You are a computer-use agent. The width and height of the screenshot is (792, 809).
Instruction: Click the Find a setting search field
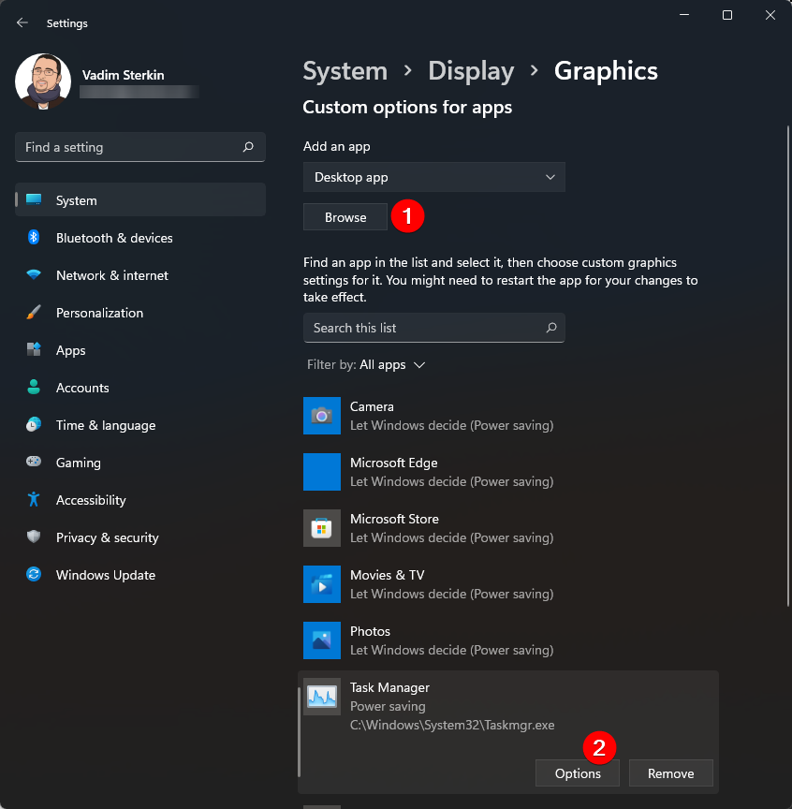click(x=139, y=147)
